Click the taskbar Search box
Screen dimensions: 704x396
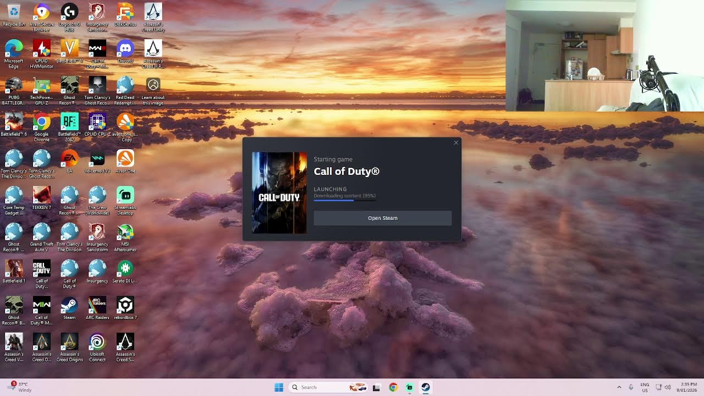pos(328,387)
